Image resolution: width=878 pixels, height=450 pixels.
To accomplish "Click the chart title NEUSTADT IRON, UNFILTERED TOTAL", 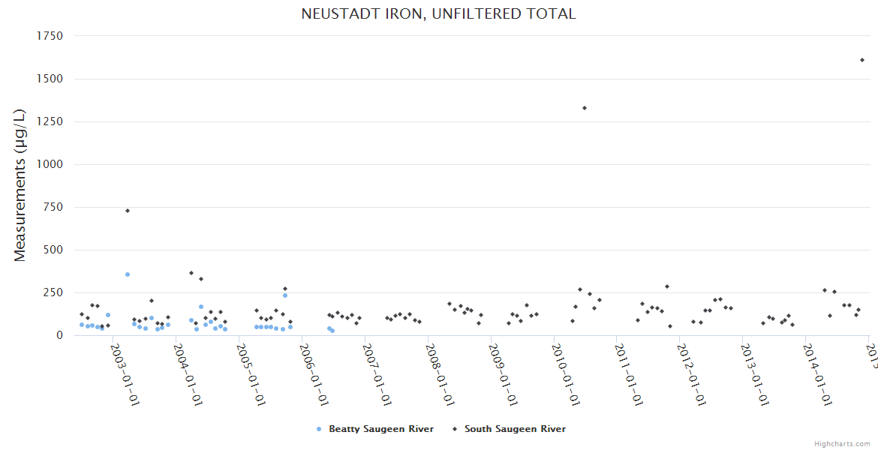I will click(438, 14).
